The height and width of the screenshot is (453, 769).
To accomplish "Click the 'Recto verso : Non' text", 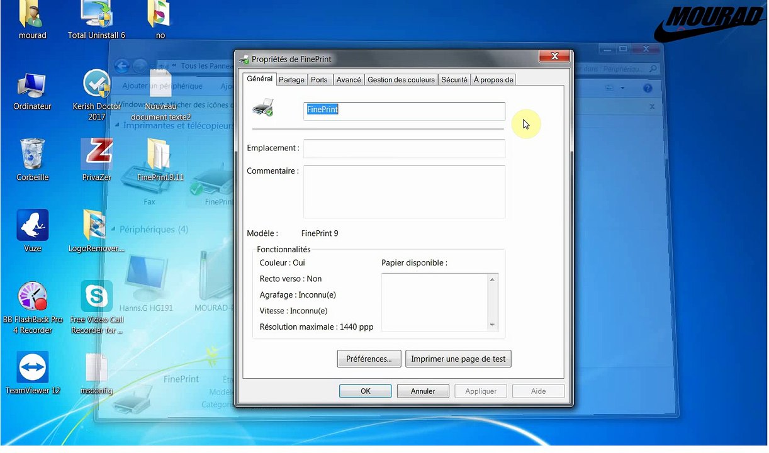I will click(x=291, y=279).
